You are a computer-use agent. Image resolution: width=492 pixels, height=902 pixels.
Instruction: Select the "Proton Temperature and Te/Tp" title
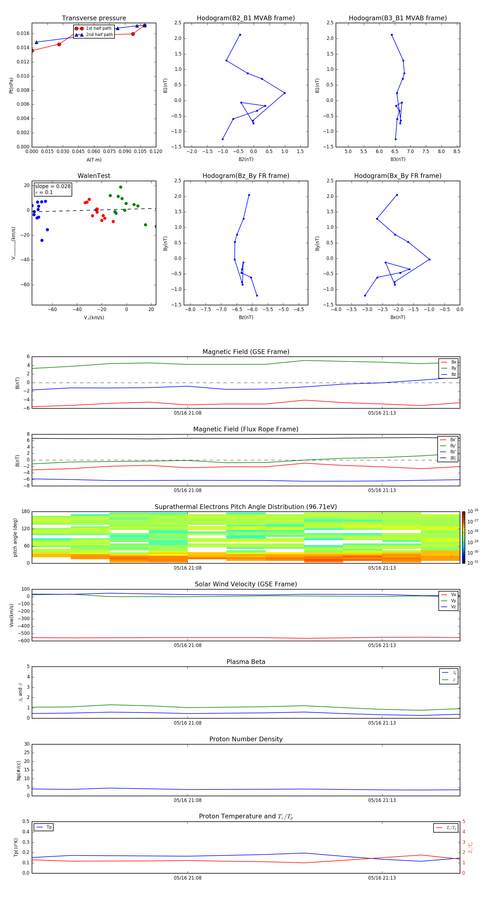(x=246, y=816)
